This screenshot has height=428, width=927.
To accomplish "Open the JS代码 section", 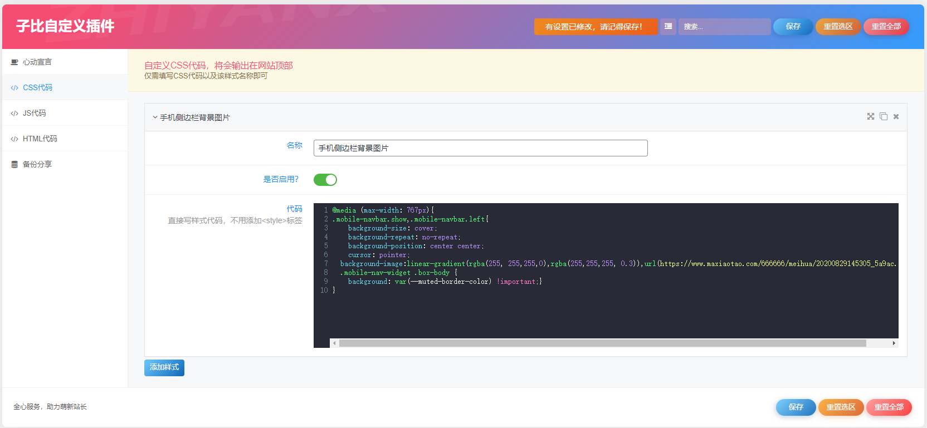I will coord(35,114).
